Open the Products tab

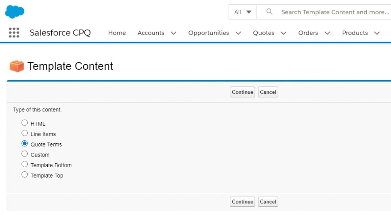coord(355,33)
